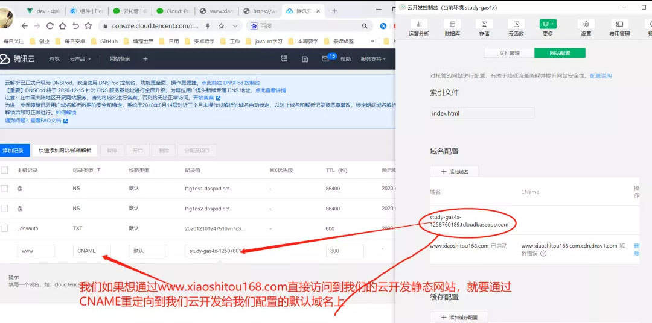
Task: Open the CNAME record type dropdown
Action: point(92,251)
